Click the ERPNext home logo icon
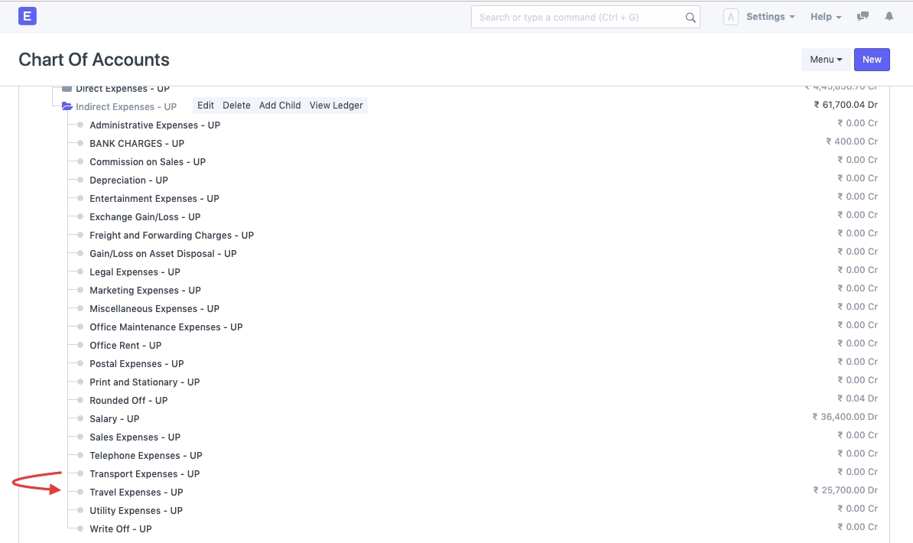Screen dimensions: 913x543 [28, 16]
